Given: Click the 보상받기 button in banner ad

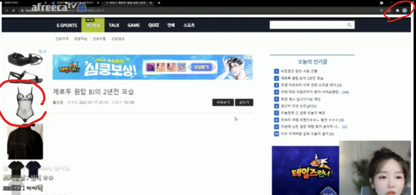Looking at the screenshot, I should tap(201, 67).
